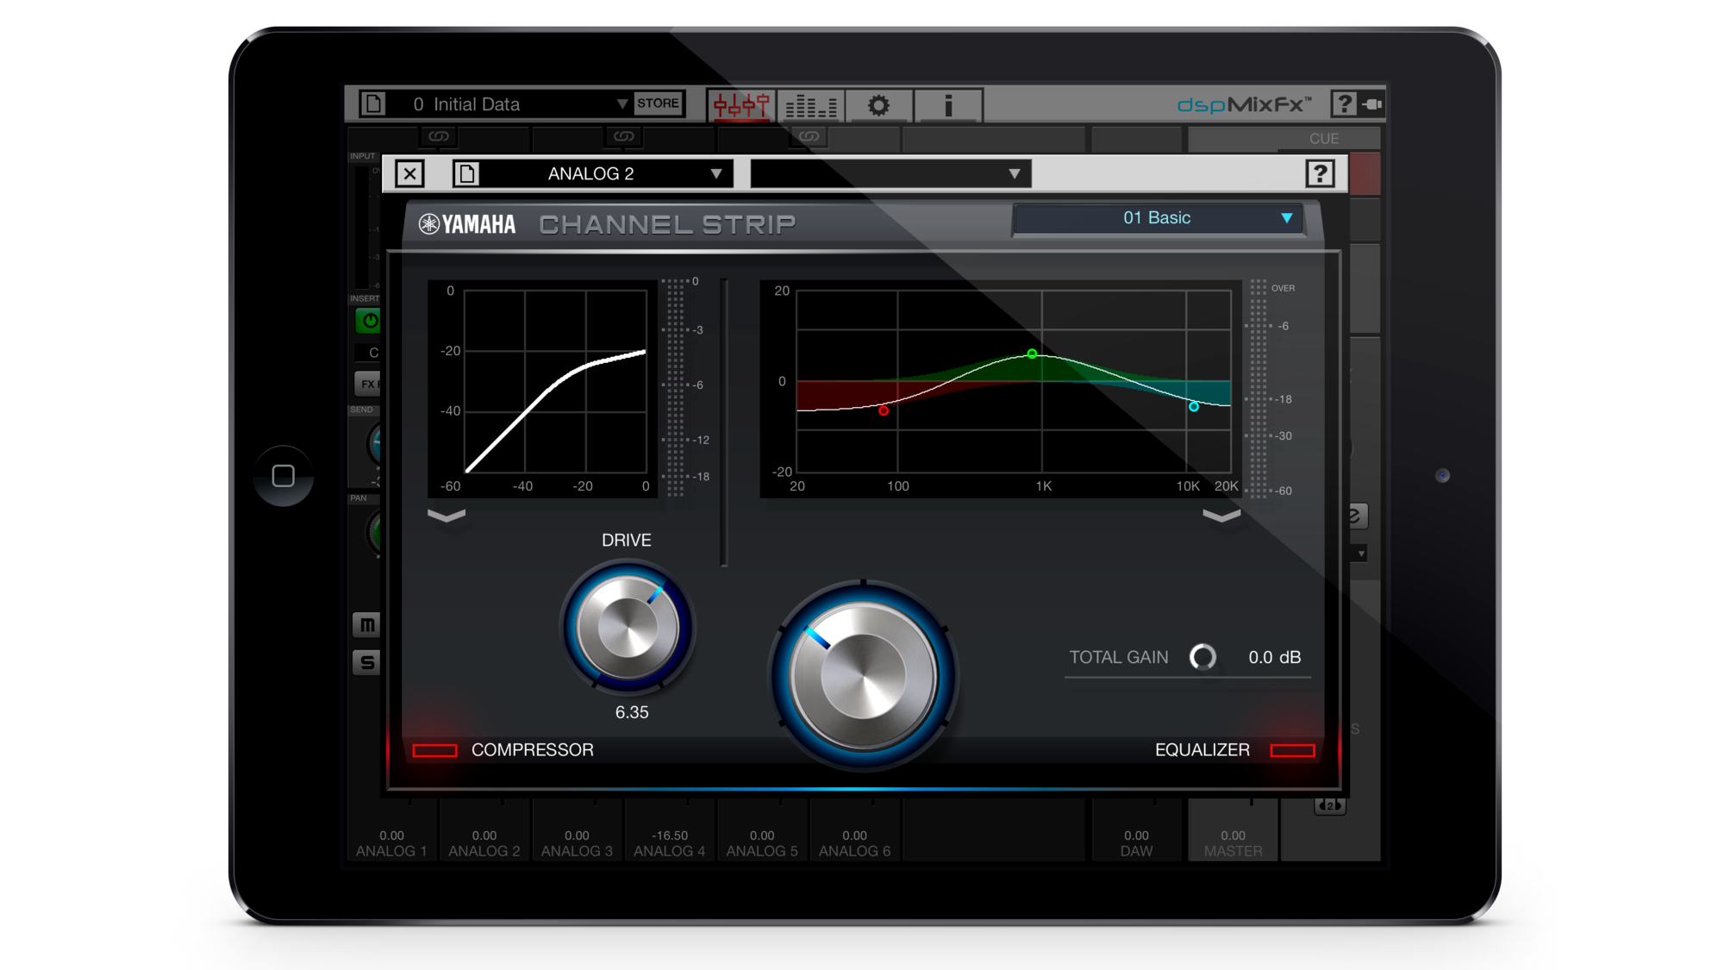Tap the iPad home button
The width and height of the screenshot is (1724, 970).
[x=284, y=476]
